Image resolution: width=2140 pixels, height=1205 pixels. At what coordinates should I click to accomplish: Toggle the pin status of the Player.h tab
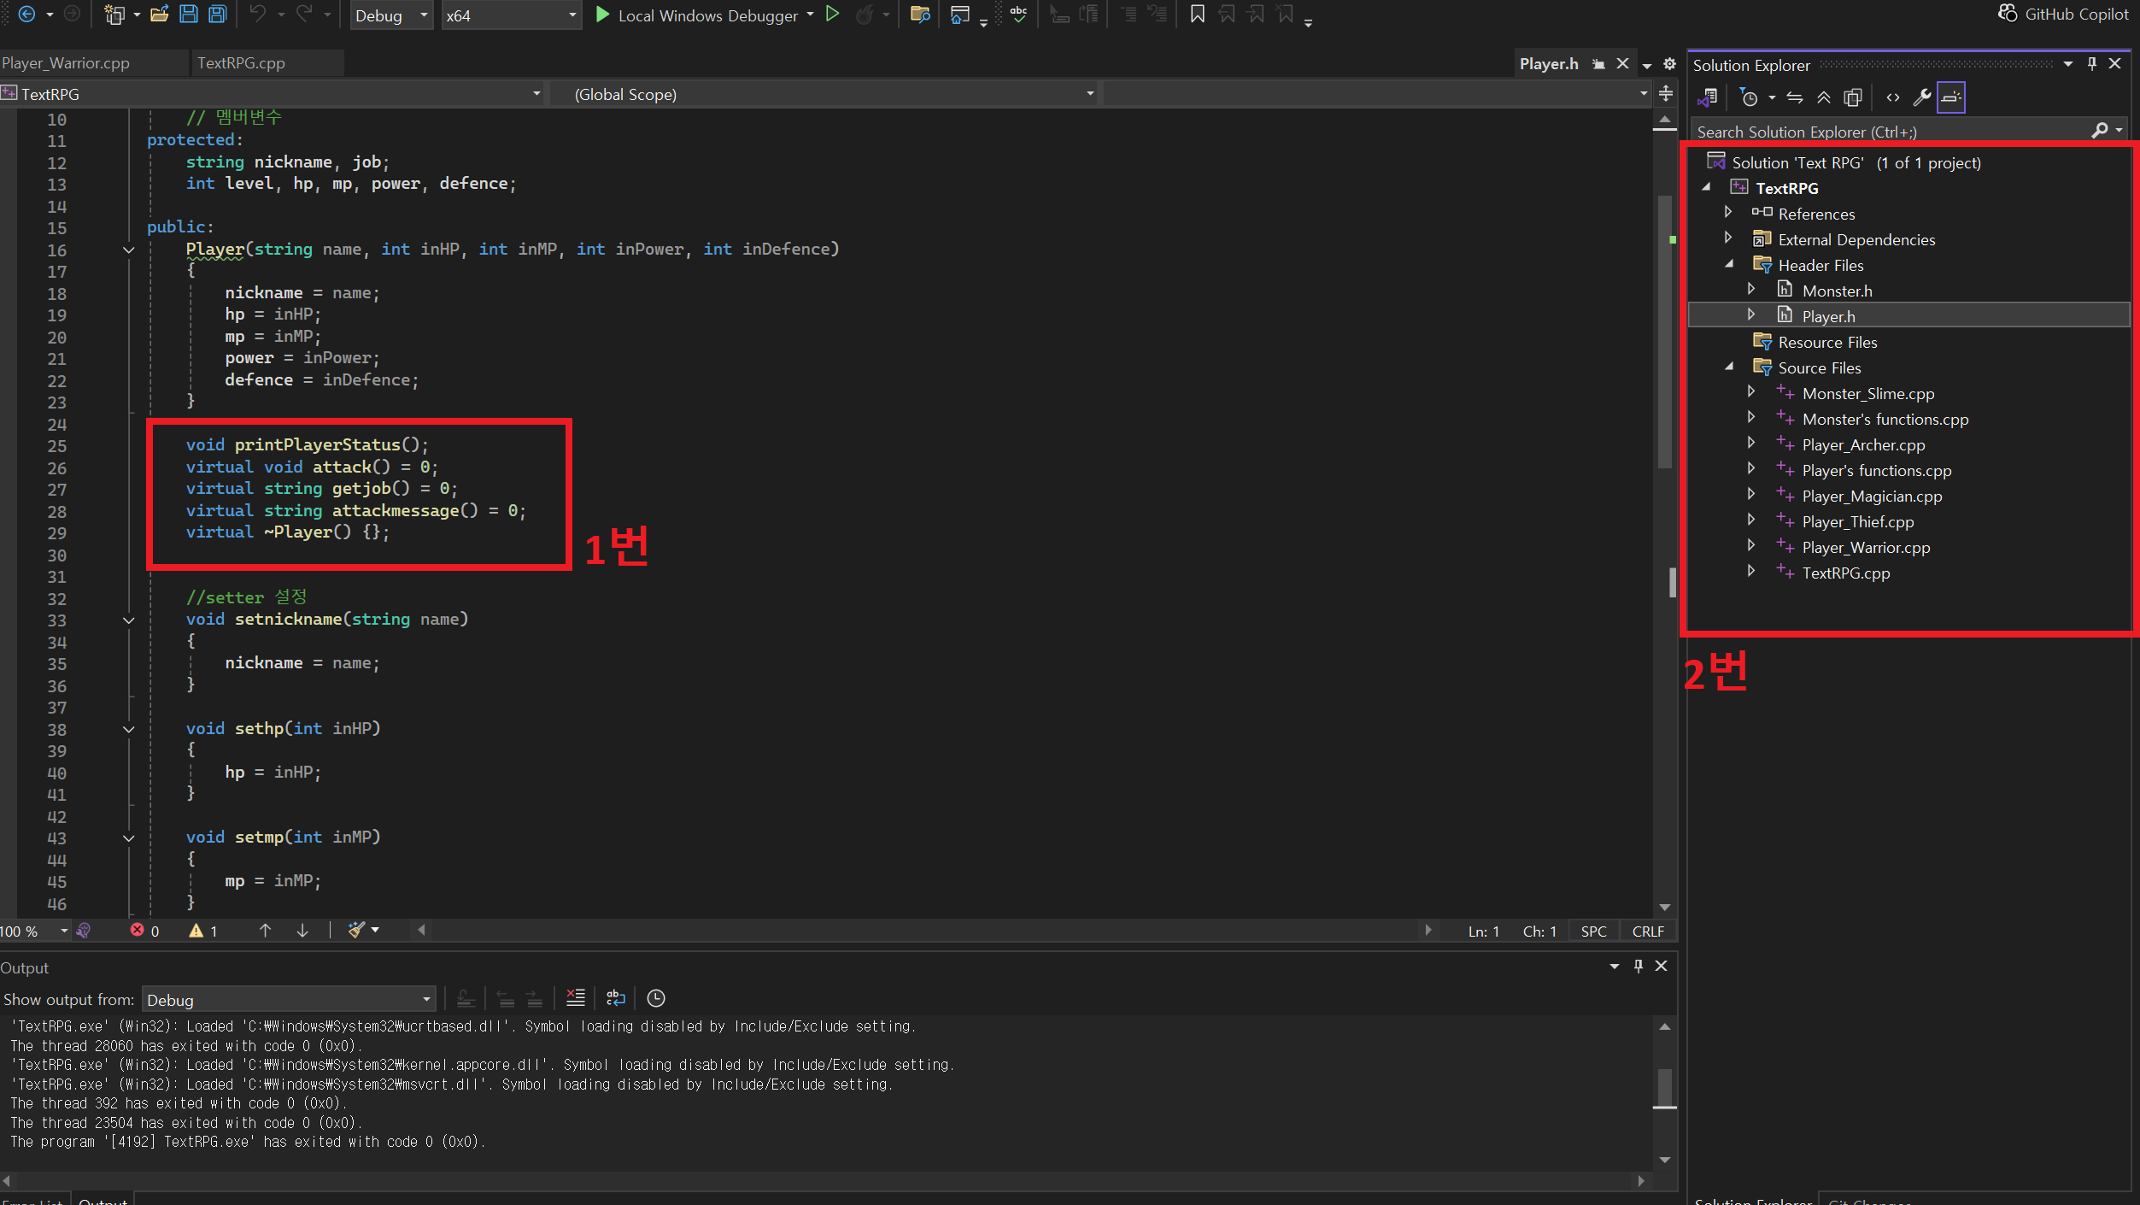pyautogui.click(x=1598, y=64)
